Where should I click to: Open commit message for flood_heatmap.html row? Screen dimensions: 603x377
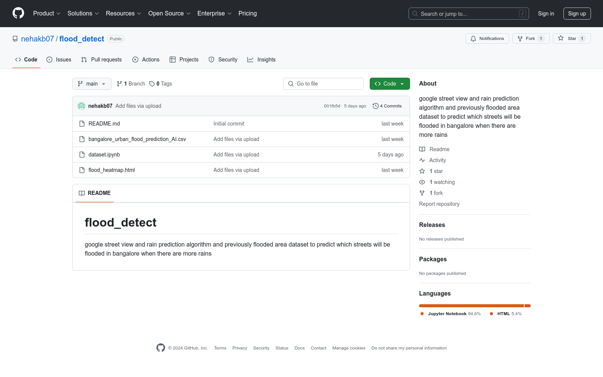[236, 170]
